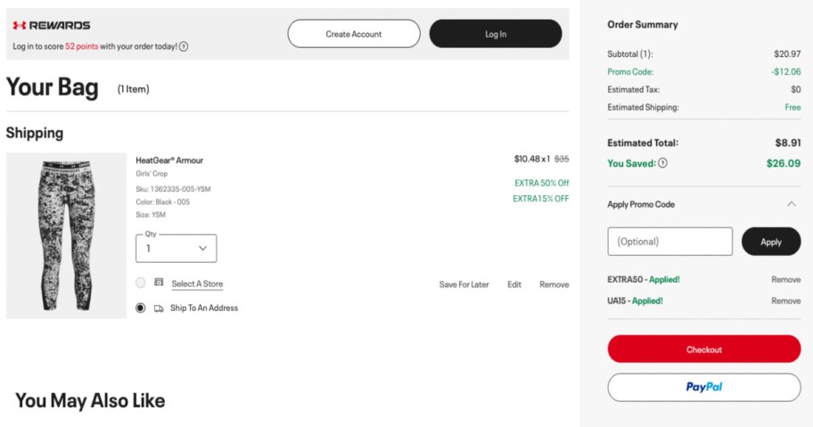Pay with PayPal button
Screen dimensions: 813x427
704,387
